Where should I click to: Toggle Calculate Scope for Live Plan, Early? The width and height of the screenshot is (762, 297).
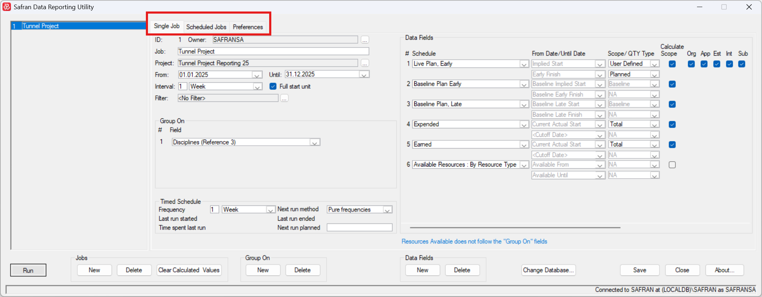[672, 64]
